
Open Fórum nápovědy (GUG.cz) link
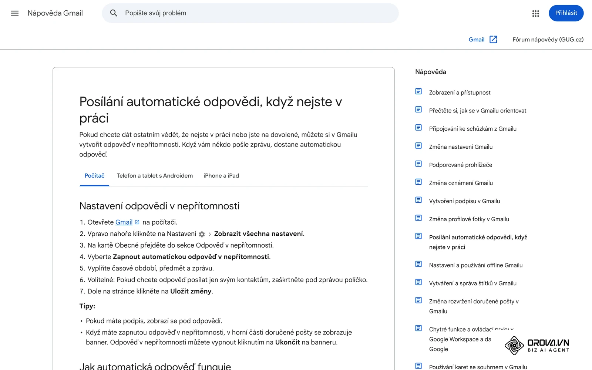[x=548, y=40]
